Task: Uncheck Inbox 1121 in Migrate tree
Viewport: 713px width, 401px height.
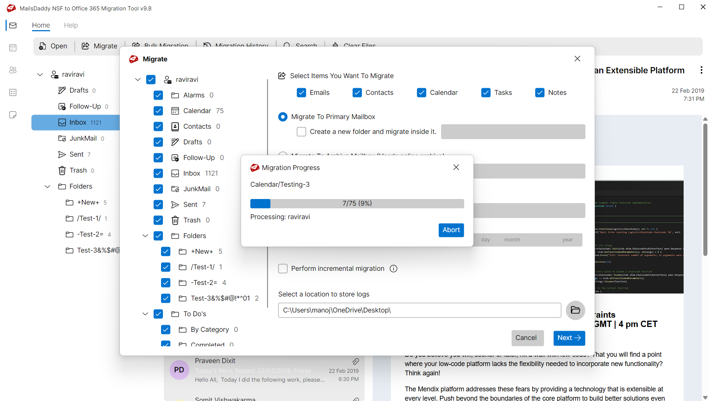Action: point(158,173)
